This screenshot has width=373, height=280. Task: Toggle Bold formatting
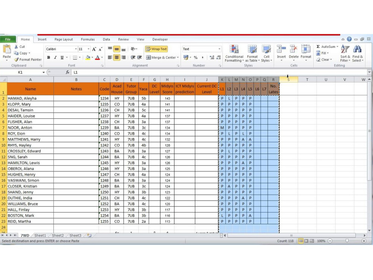point(48,57)
